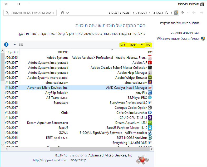Click the red Adobe AIR icon

150,63
